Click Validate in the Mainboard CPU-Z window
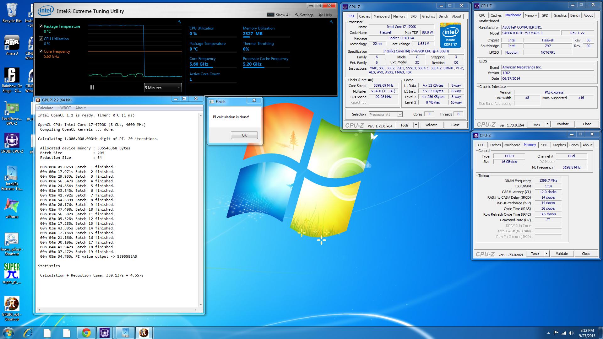The image size is (603, 339). tap(562, 124)
